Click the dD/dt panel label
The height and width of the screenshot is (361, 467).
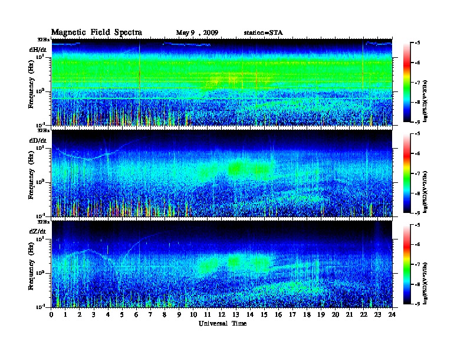(x=38, y=140)
